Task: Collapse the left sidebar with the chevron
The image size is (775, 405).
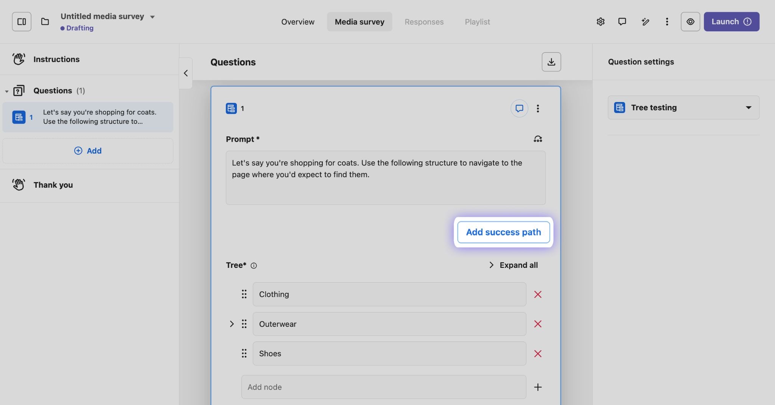Action: (185, 73)
